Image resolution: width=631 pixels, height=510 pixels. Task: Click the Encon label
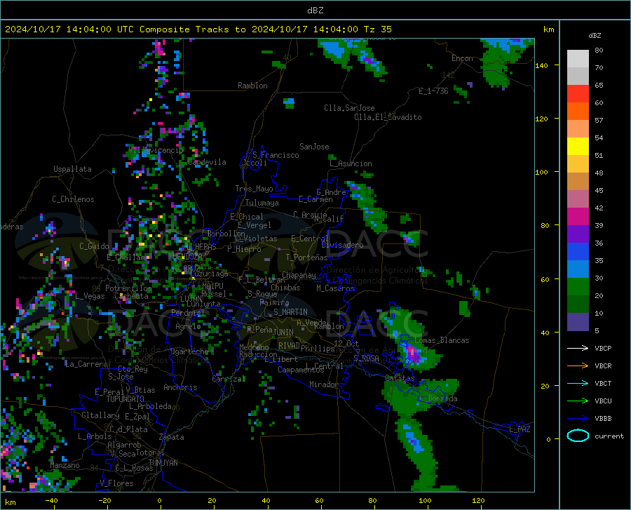(462, 59)
